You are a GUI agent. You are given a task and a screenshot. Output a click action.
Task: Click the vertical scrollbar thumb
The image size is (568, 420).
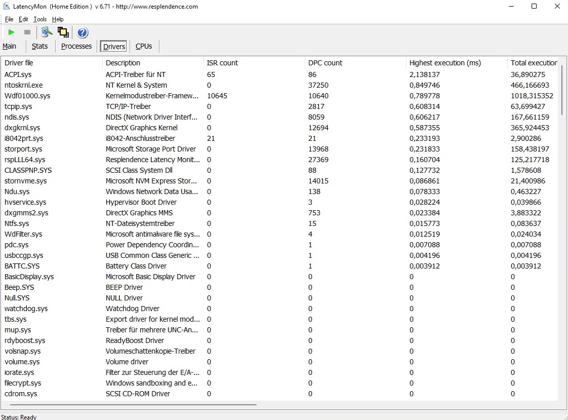tap(562, 90)
